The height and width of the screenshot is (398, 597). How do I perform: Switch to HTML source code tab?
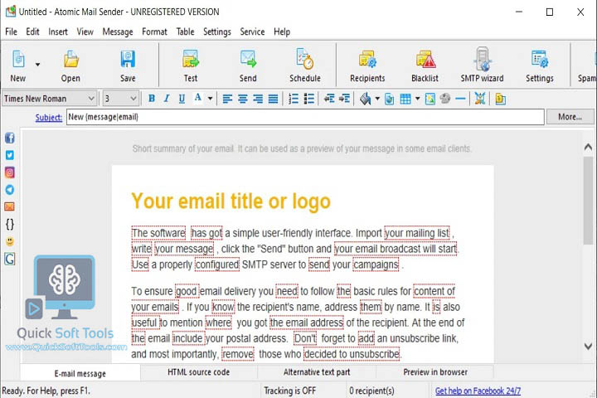(x=199, y=372)
